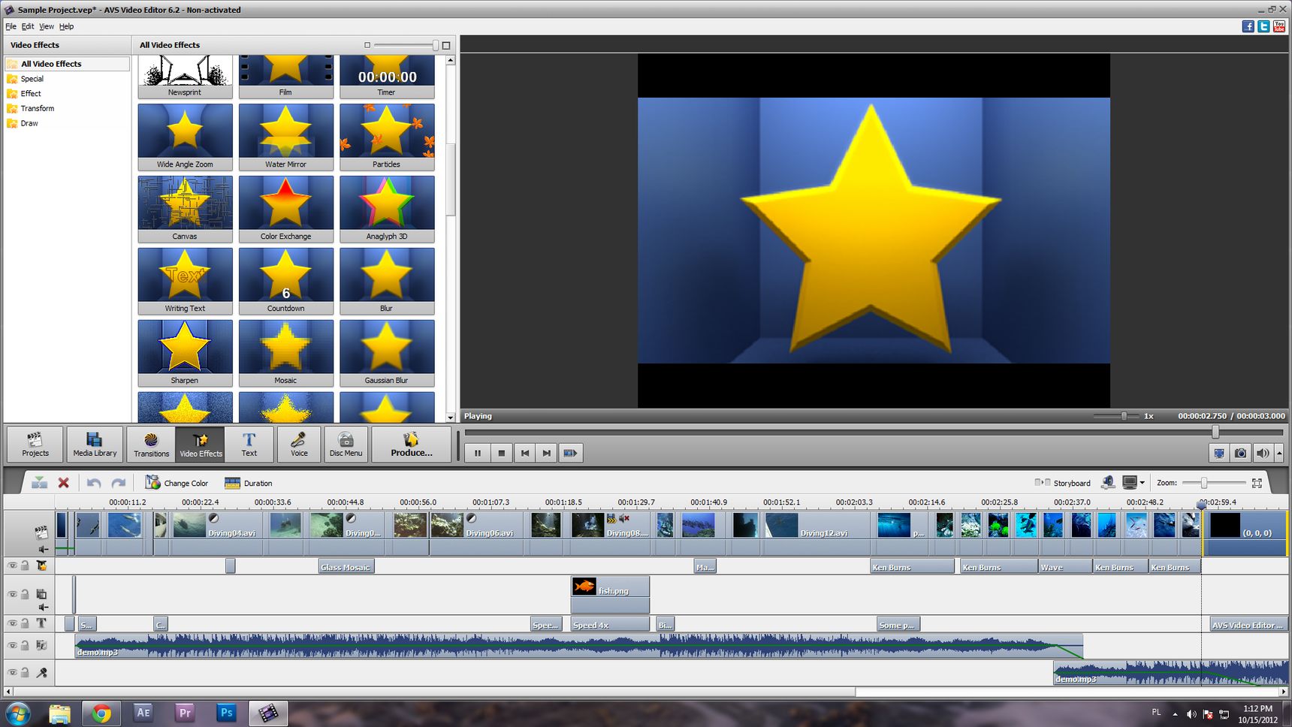Hide the video effects track using eye icon

pyautogui.click(x=12, y=566)
